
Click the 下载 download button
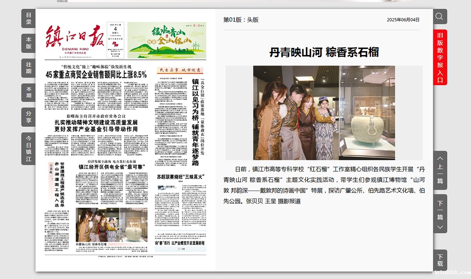[x=440, y=260]
